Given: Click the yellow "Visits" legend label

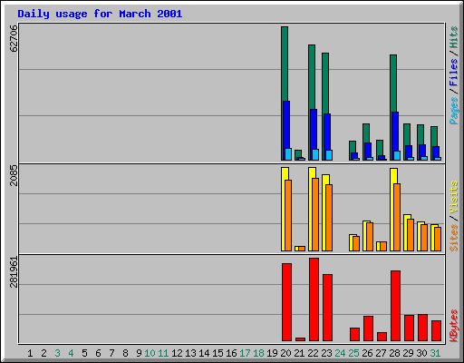Looking at the screenshot, I should click(x=453, y=197).
